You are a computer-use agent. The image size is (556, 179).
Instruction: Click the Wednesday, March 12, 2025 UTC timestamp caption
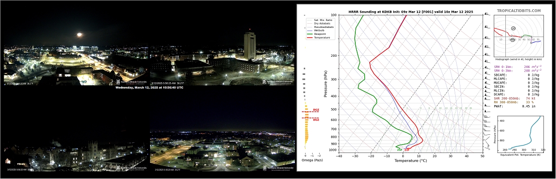pos(149,87)
